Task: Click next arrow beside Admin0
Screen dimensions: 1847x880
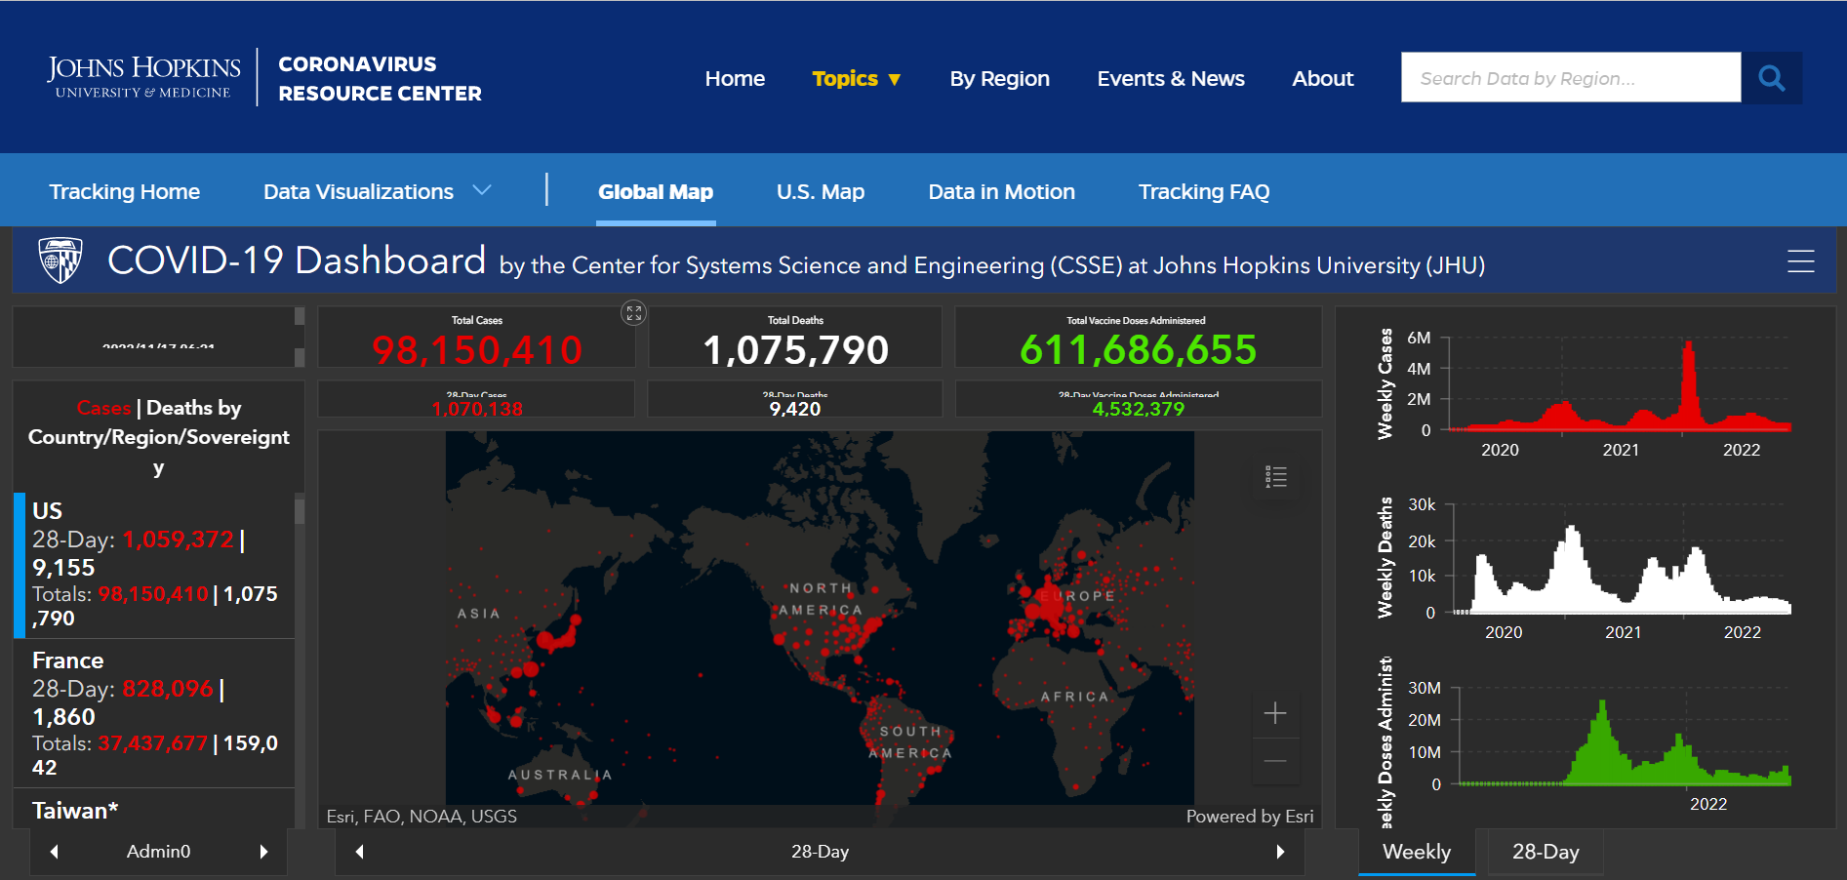Action: click(x=263, y=852)
